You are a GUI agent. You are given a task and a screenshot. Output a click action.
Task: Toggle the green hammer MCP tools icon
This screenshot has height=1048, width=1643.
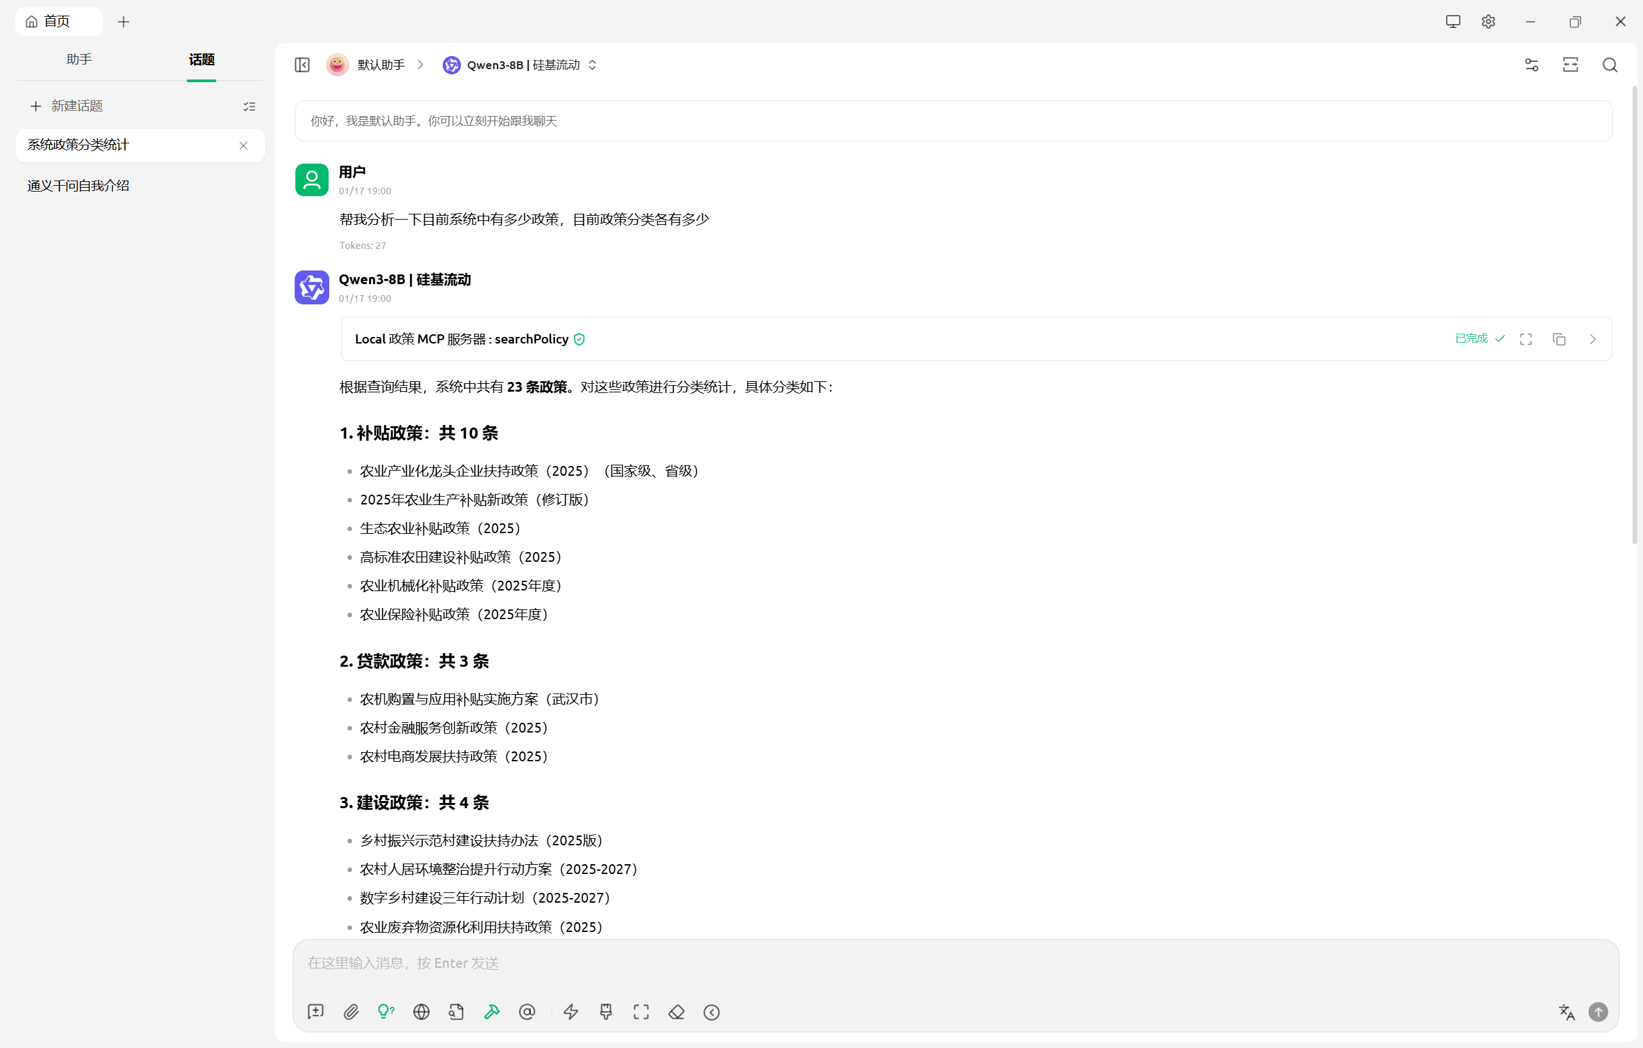[x=491, y=1012]
